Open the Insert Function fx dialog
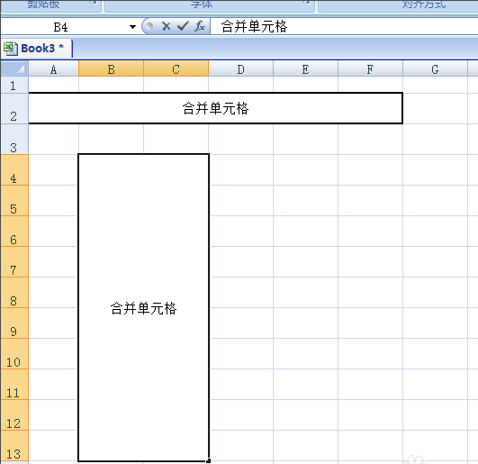478x464 pixels. click(200, 26)
